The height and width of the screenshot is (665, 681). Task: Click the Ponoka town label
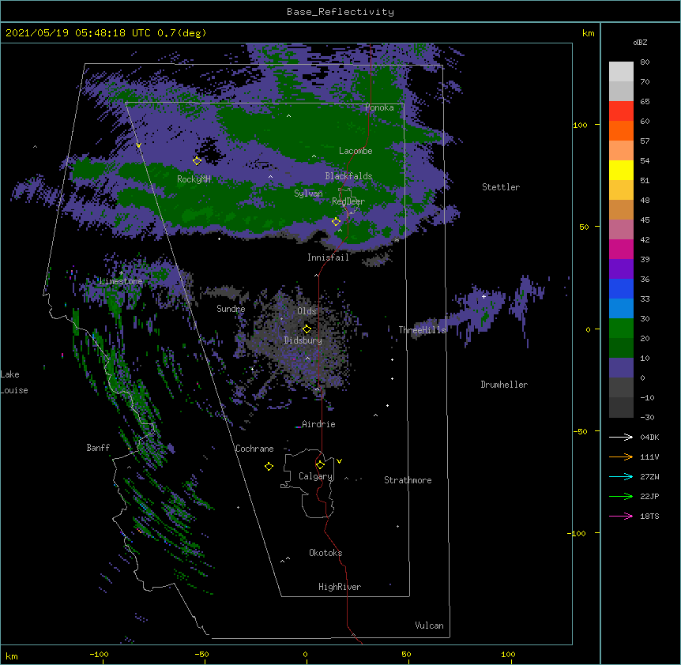point(379,107)
